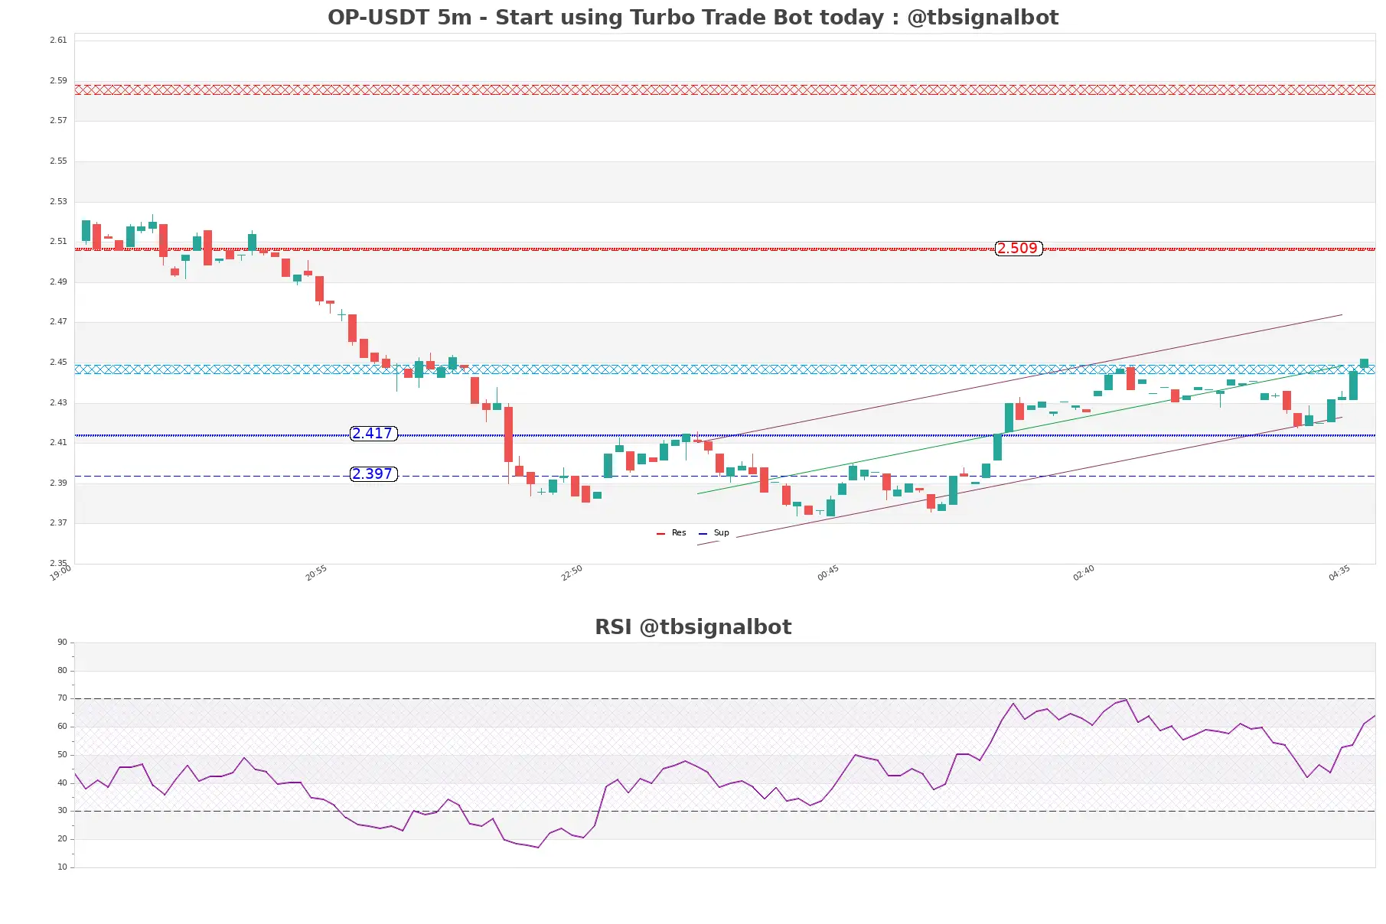This screenshot has width=1386, height=924.
Task: Click the 2.417 support price label
Action: tap(373, 434)
